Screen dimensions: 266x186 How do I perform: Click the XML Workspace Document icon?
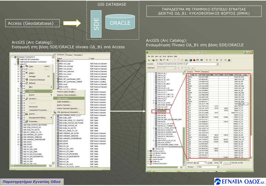(55, 112)
